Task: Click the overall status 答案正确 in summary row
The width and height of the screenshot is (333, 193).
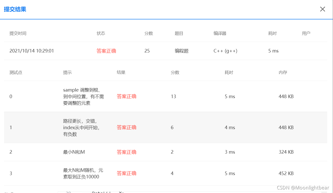Action: (106, 51)
